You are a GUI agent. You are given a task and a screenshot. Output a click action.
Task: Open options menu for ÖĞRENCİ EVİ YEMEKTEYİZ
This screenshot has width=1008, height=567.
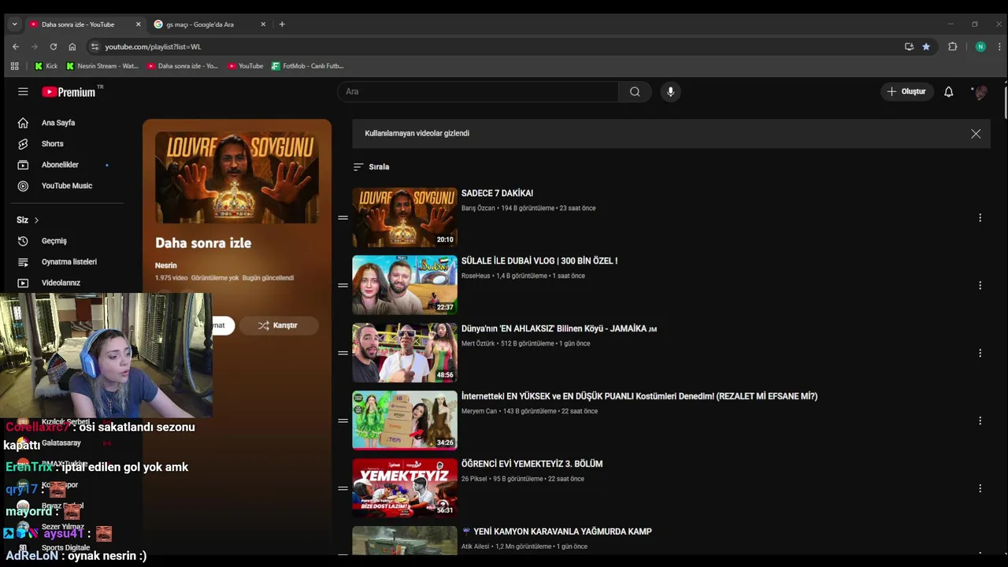coord(980,488)
